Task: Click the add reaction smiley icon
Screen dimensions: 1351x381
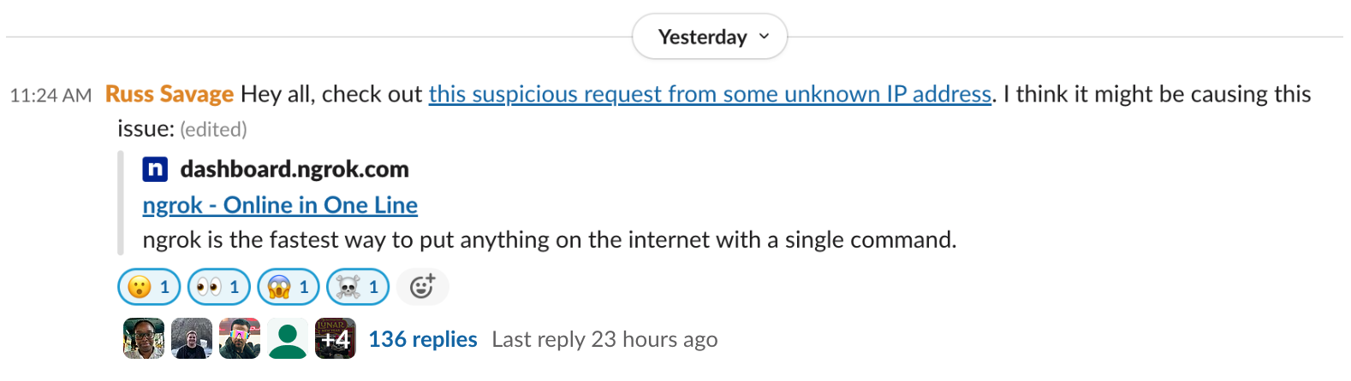Action: pyautogui.click(x=422, y=287)
